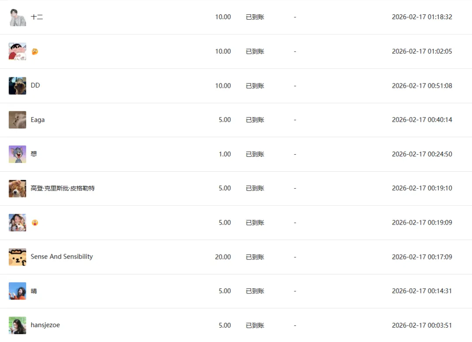Select timestamp 2026-02-17 01:18:32

(422, 17)
